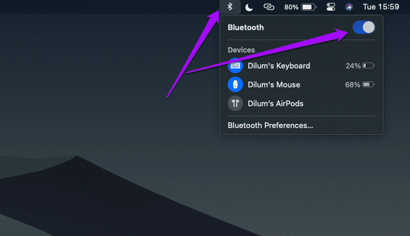This screenshot has width=410, height=236.
Task: Click the Do Not Disturb moon icon
Action: coord(249,7)
